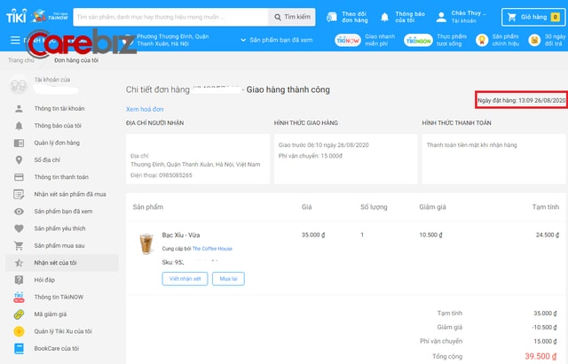Click the Tiki logo in header
The height and width of the screenshot is (364, 568).
(16, 16)
